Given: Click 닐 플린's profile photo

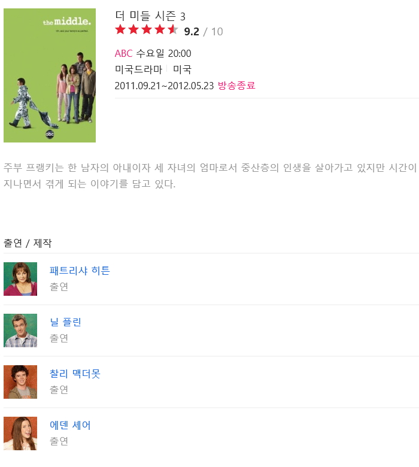Looking at the screenshot, I should pos(20,330).
